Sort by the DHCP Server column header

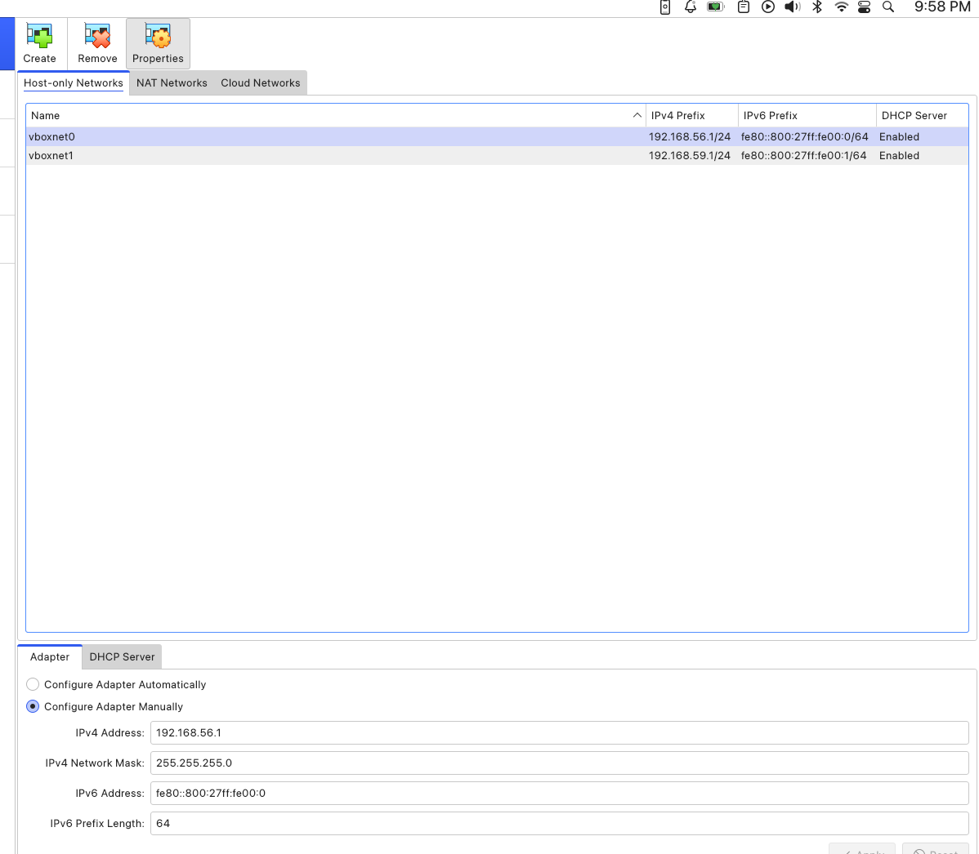coord(914,115)
